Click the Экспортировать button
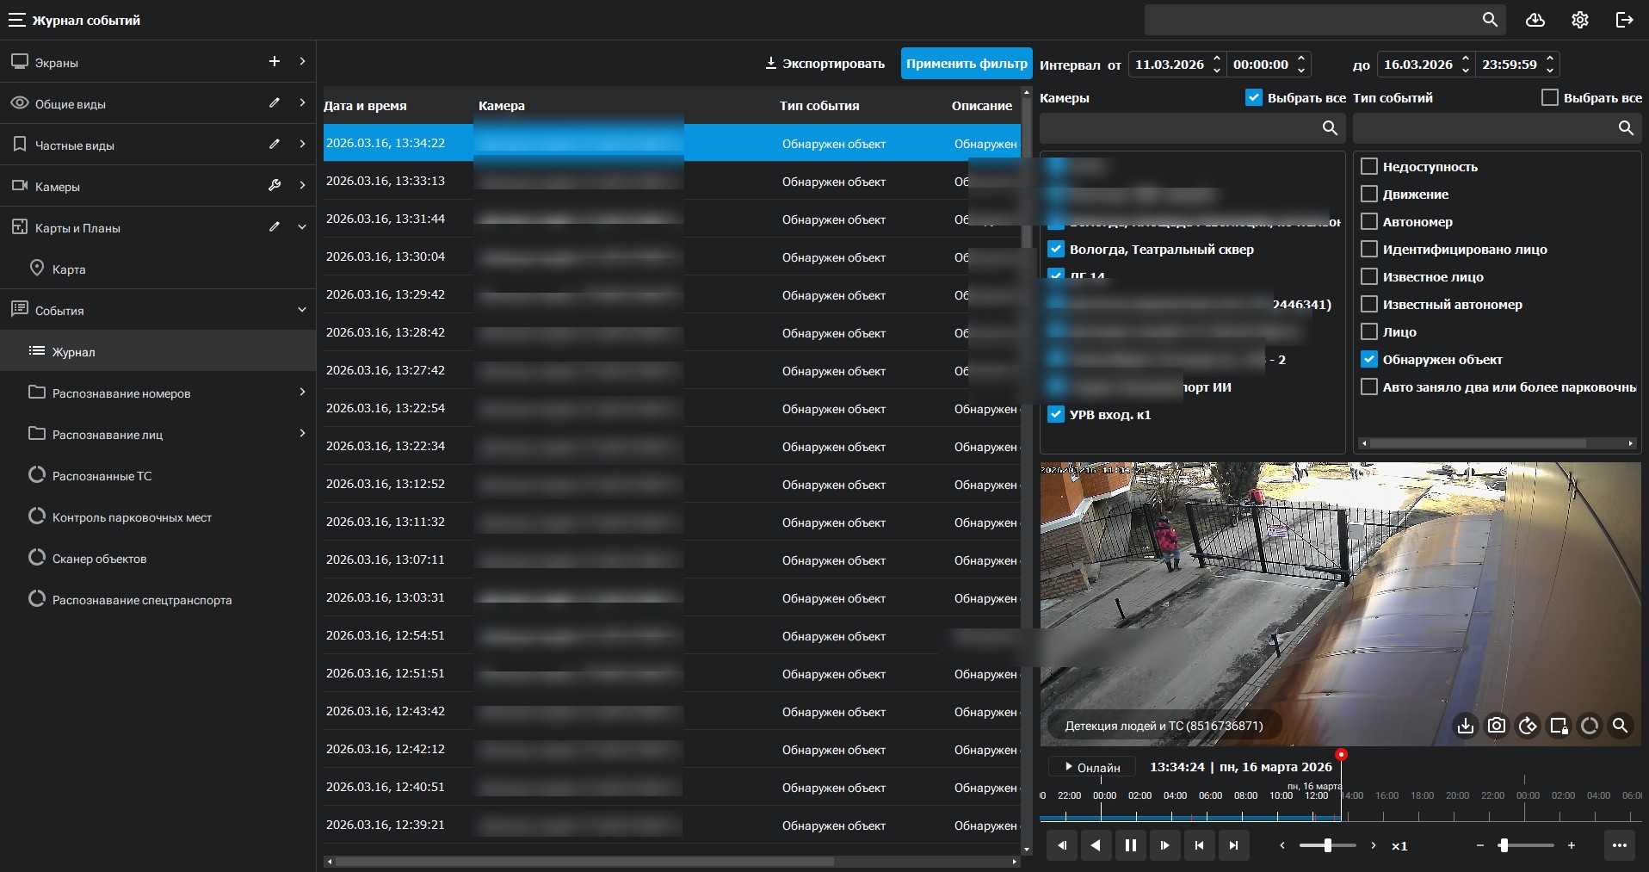This screenshot has width=1649, height=872. [824, 64]
